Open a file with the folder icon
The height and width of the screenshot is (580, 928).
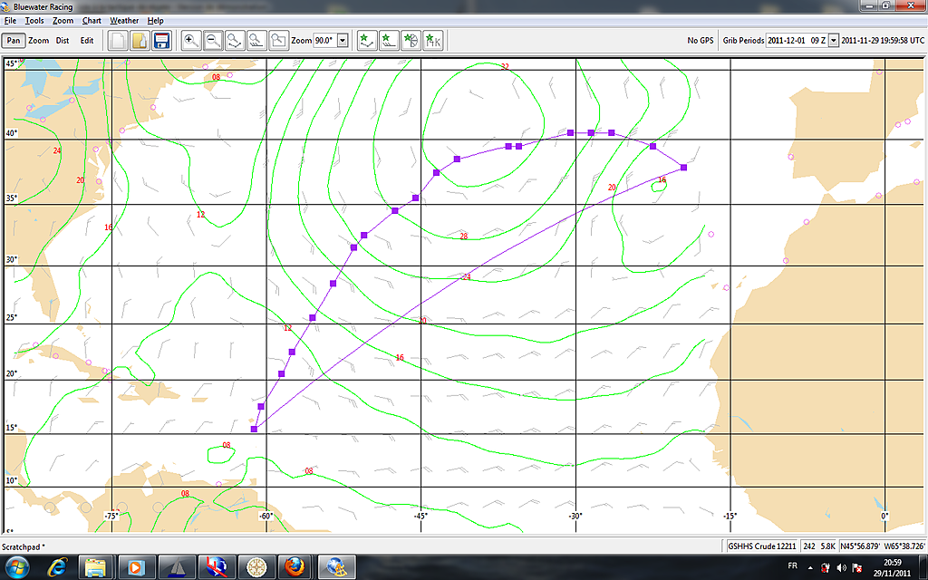[x=140, y=41]
